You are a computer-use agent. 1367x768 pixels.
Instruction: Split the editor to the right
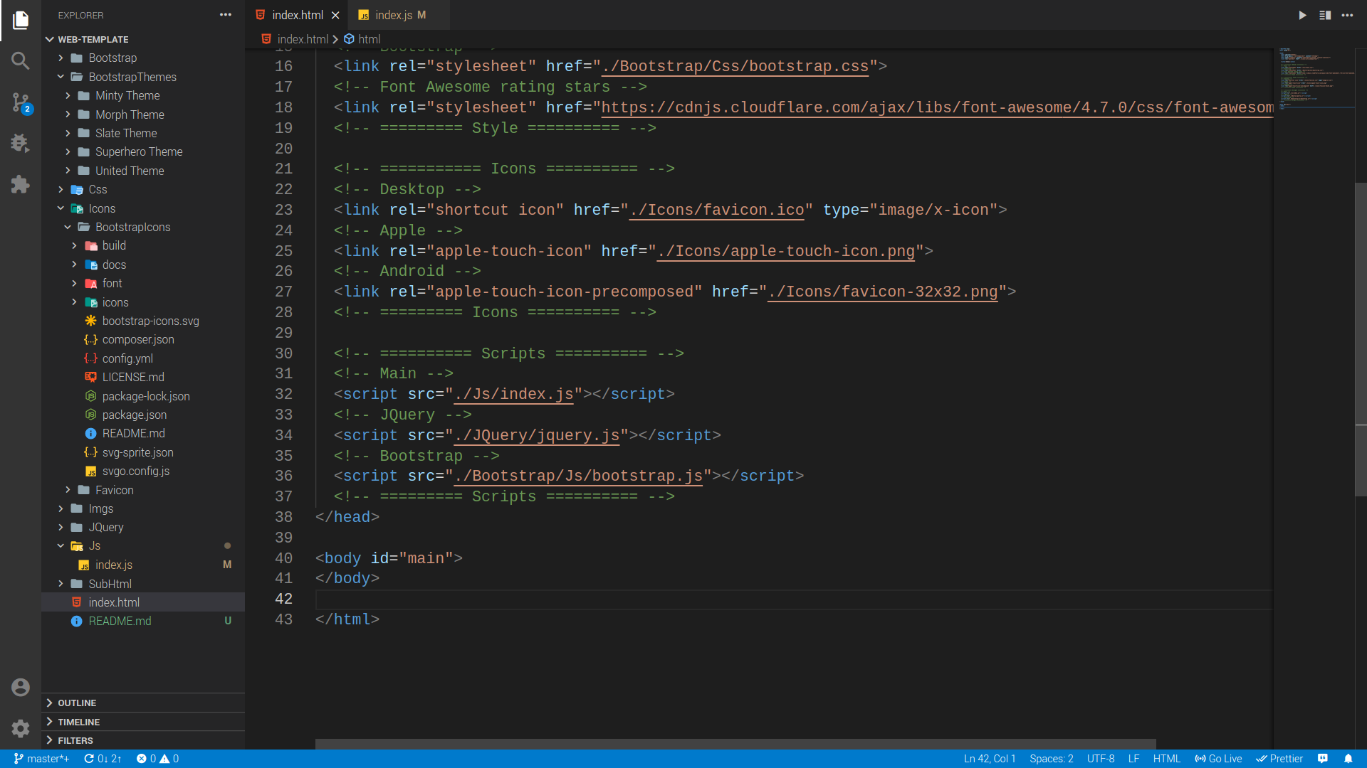pos(1326,15)
